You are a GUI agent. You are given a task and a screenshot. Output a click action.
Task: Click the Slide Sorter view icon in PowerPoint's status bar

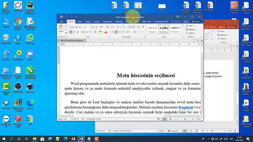191,131
